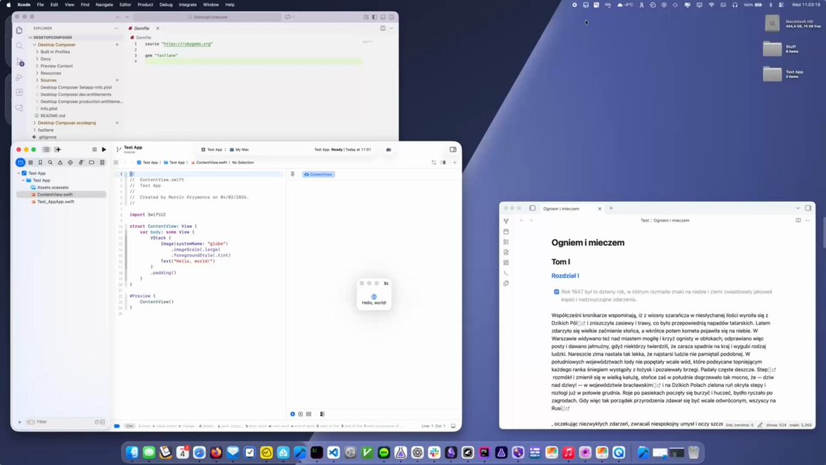Viewport: 826px width, 465px height.
Task: Open Source Control view in VS Code activity bar
Action: click(x=19, y=63)
